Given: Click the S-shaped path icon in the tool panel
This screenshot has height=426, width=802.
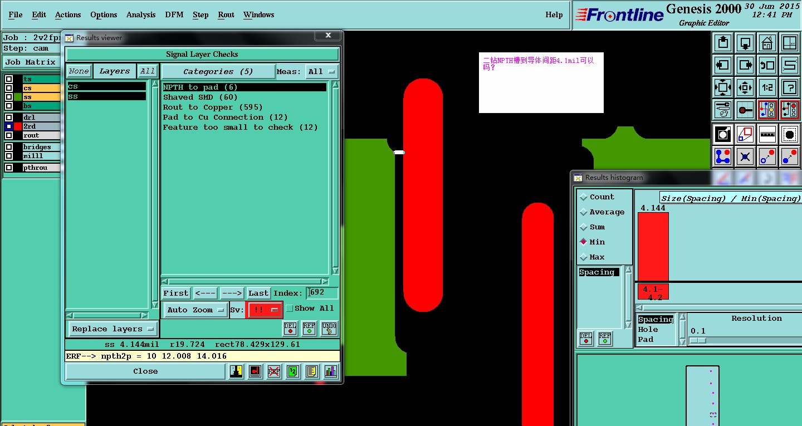Looking at the screenshot, I should (x=790, y=65).
